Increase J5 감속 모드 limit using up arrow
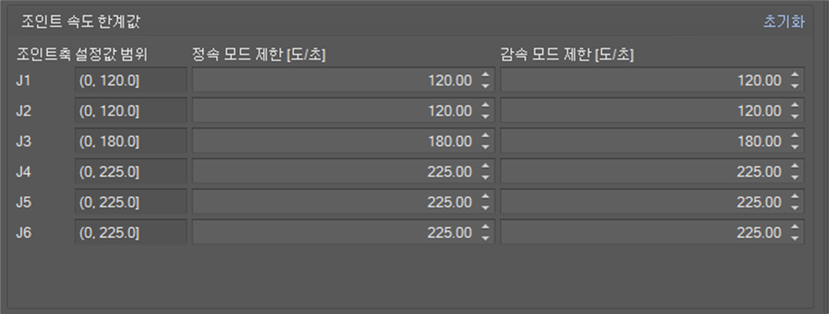The height and width of the screenshot is (314, 829). (794, 198)
